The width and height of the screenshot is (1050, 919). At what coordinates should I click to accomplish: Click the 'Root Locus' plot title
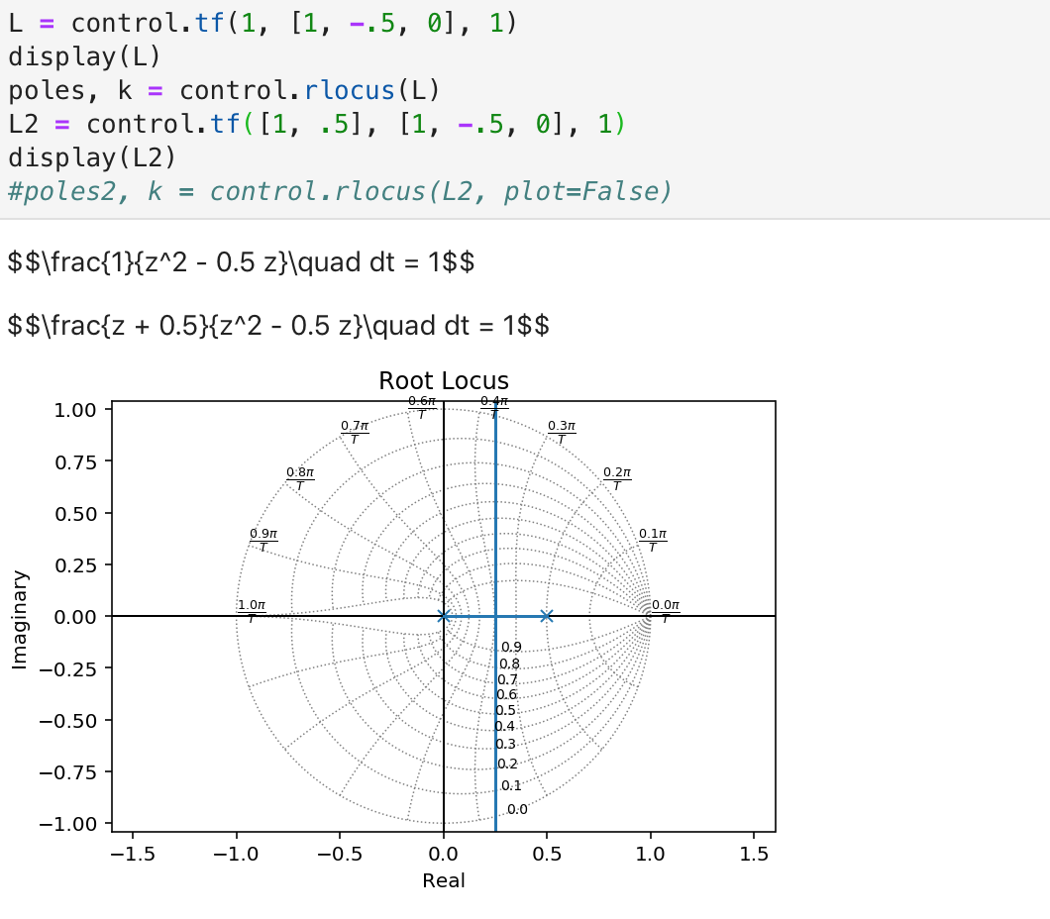[x=444, y=381]
